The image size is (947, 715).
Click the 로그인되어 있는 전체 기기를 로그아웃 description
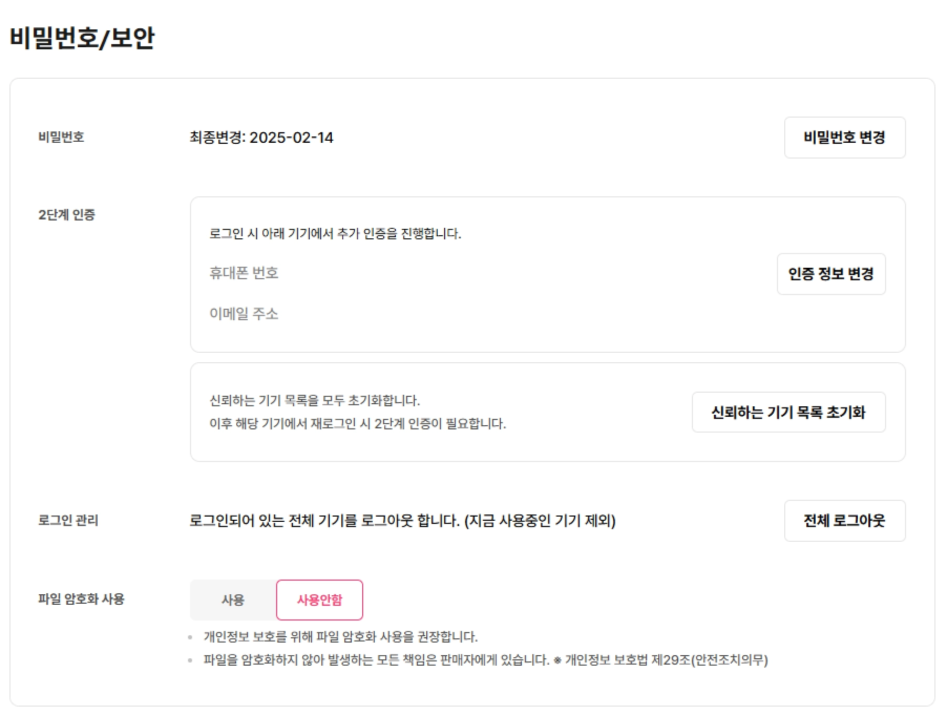403,521
